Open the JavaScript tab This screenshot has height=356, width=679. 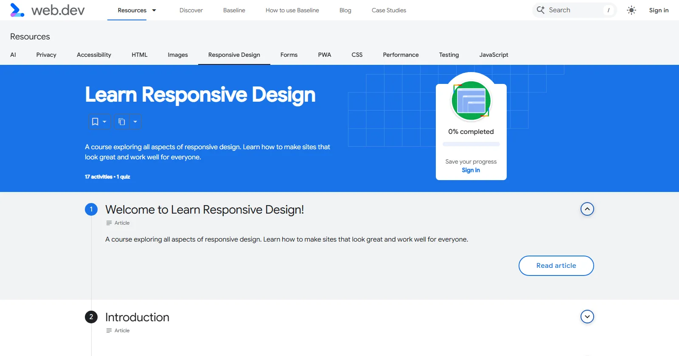click(494, 55)
